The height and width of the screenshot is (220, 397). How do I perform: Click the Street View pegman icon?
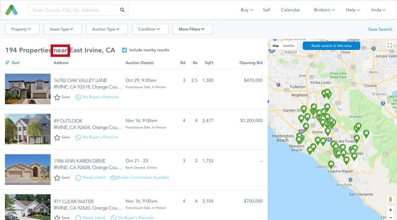[390, 200]
